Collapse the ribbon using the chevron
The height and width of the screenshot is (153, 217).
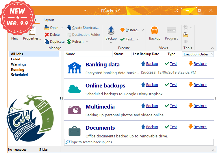tap(212, 48)
